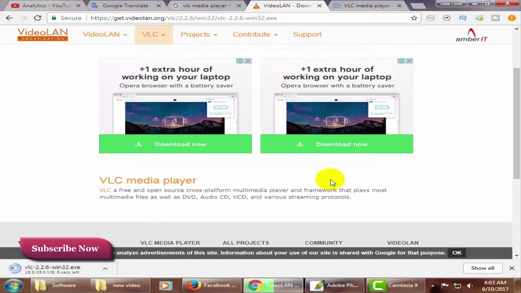
Task: Expand the Contribute nav dropdown
Action: pyautogui.click(x=255, y=35)
